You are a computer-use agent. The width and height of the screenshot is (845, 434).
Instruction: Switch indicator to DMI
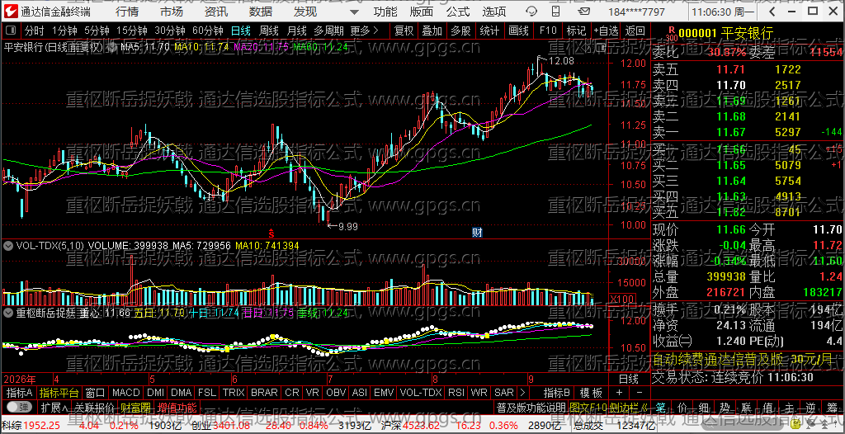156,393
